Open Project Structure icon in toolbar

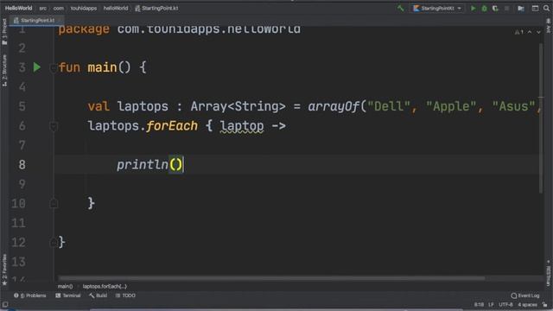tap(521, 8)
